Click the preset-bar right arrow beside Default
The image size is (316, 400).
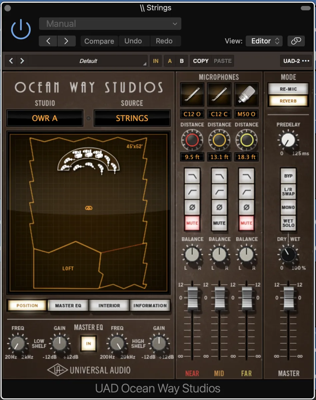22,61
